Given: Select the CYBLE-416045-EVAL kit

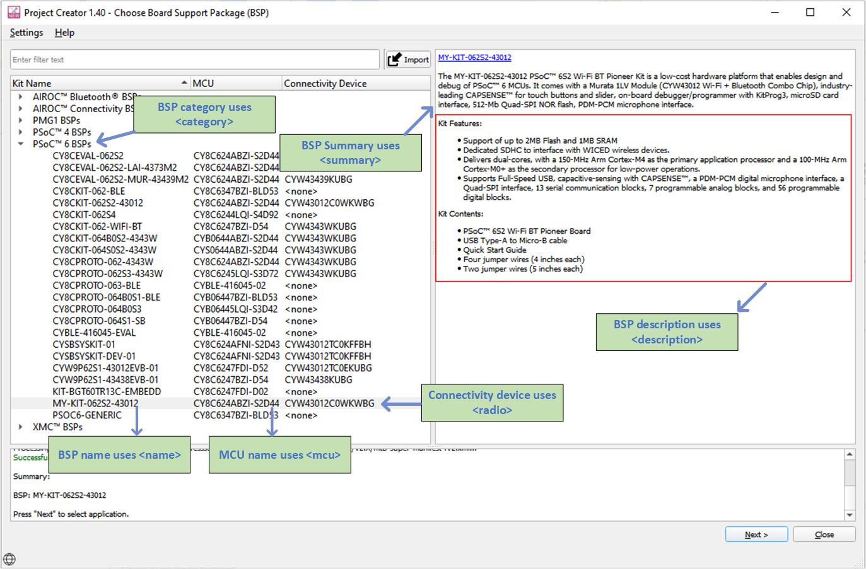Looking at the screenshot, I should tap(94, 333).
